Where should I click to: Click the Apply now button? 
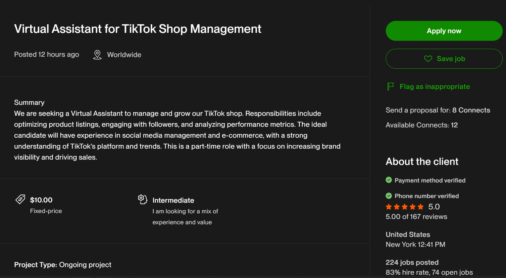(444, 31)
